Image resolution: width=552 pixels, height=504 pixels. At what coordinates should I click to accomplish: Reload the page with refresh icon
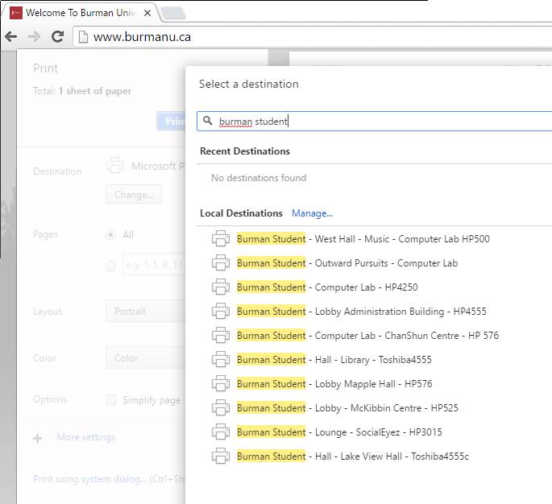click(x=57, y=36)
